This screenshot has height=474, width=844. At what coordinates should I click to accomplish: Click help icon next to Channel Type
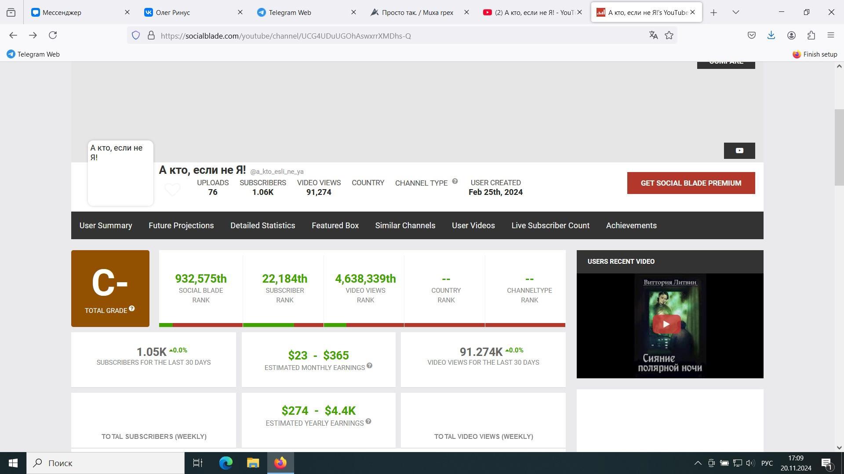pos(455,181)
